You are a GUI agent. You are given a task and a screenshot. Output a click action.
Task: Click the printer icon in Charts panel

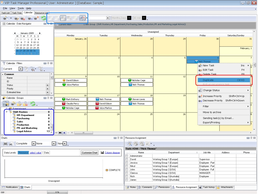point(5,143)
